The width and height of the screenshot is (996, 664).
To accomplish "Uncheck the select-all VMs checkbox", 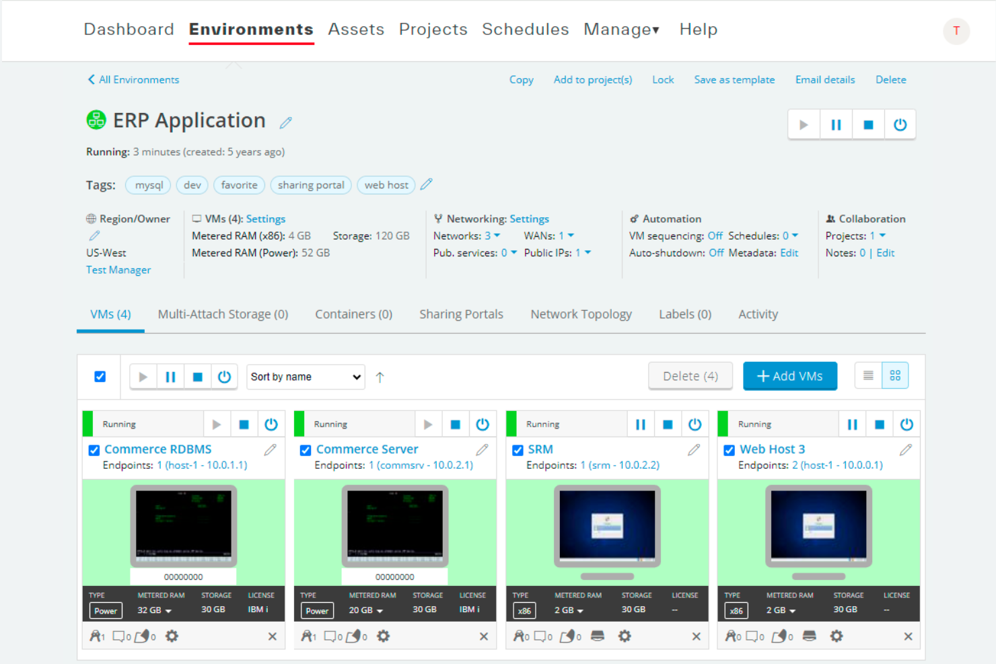I will (100, 376).
